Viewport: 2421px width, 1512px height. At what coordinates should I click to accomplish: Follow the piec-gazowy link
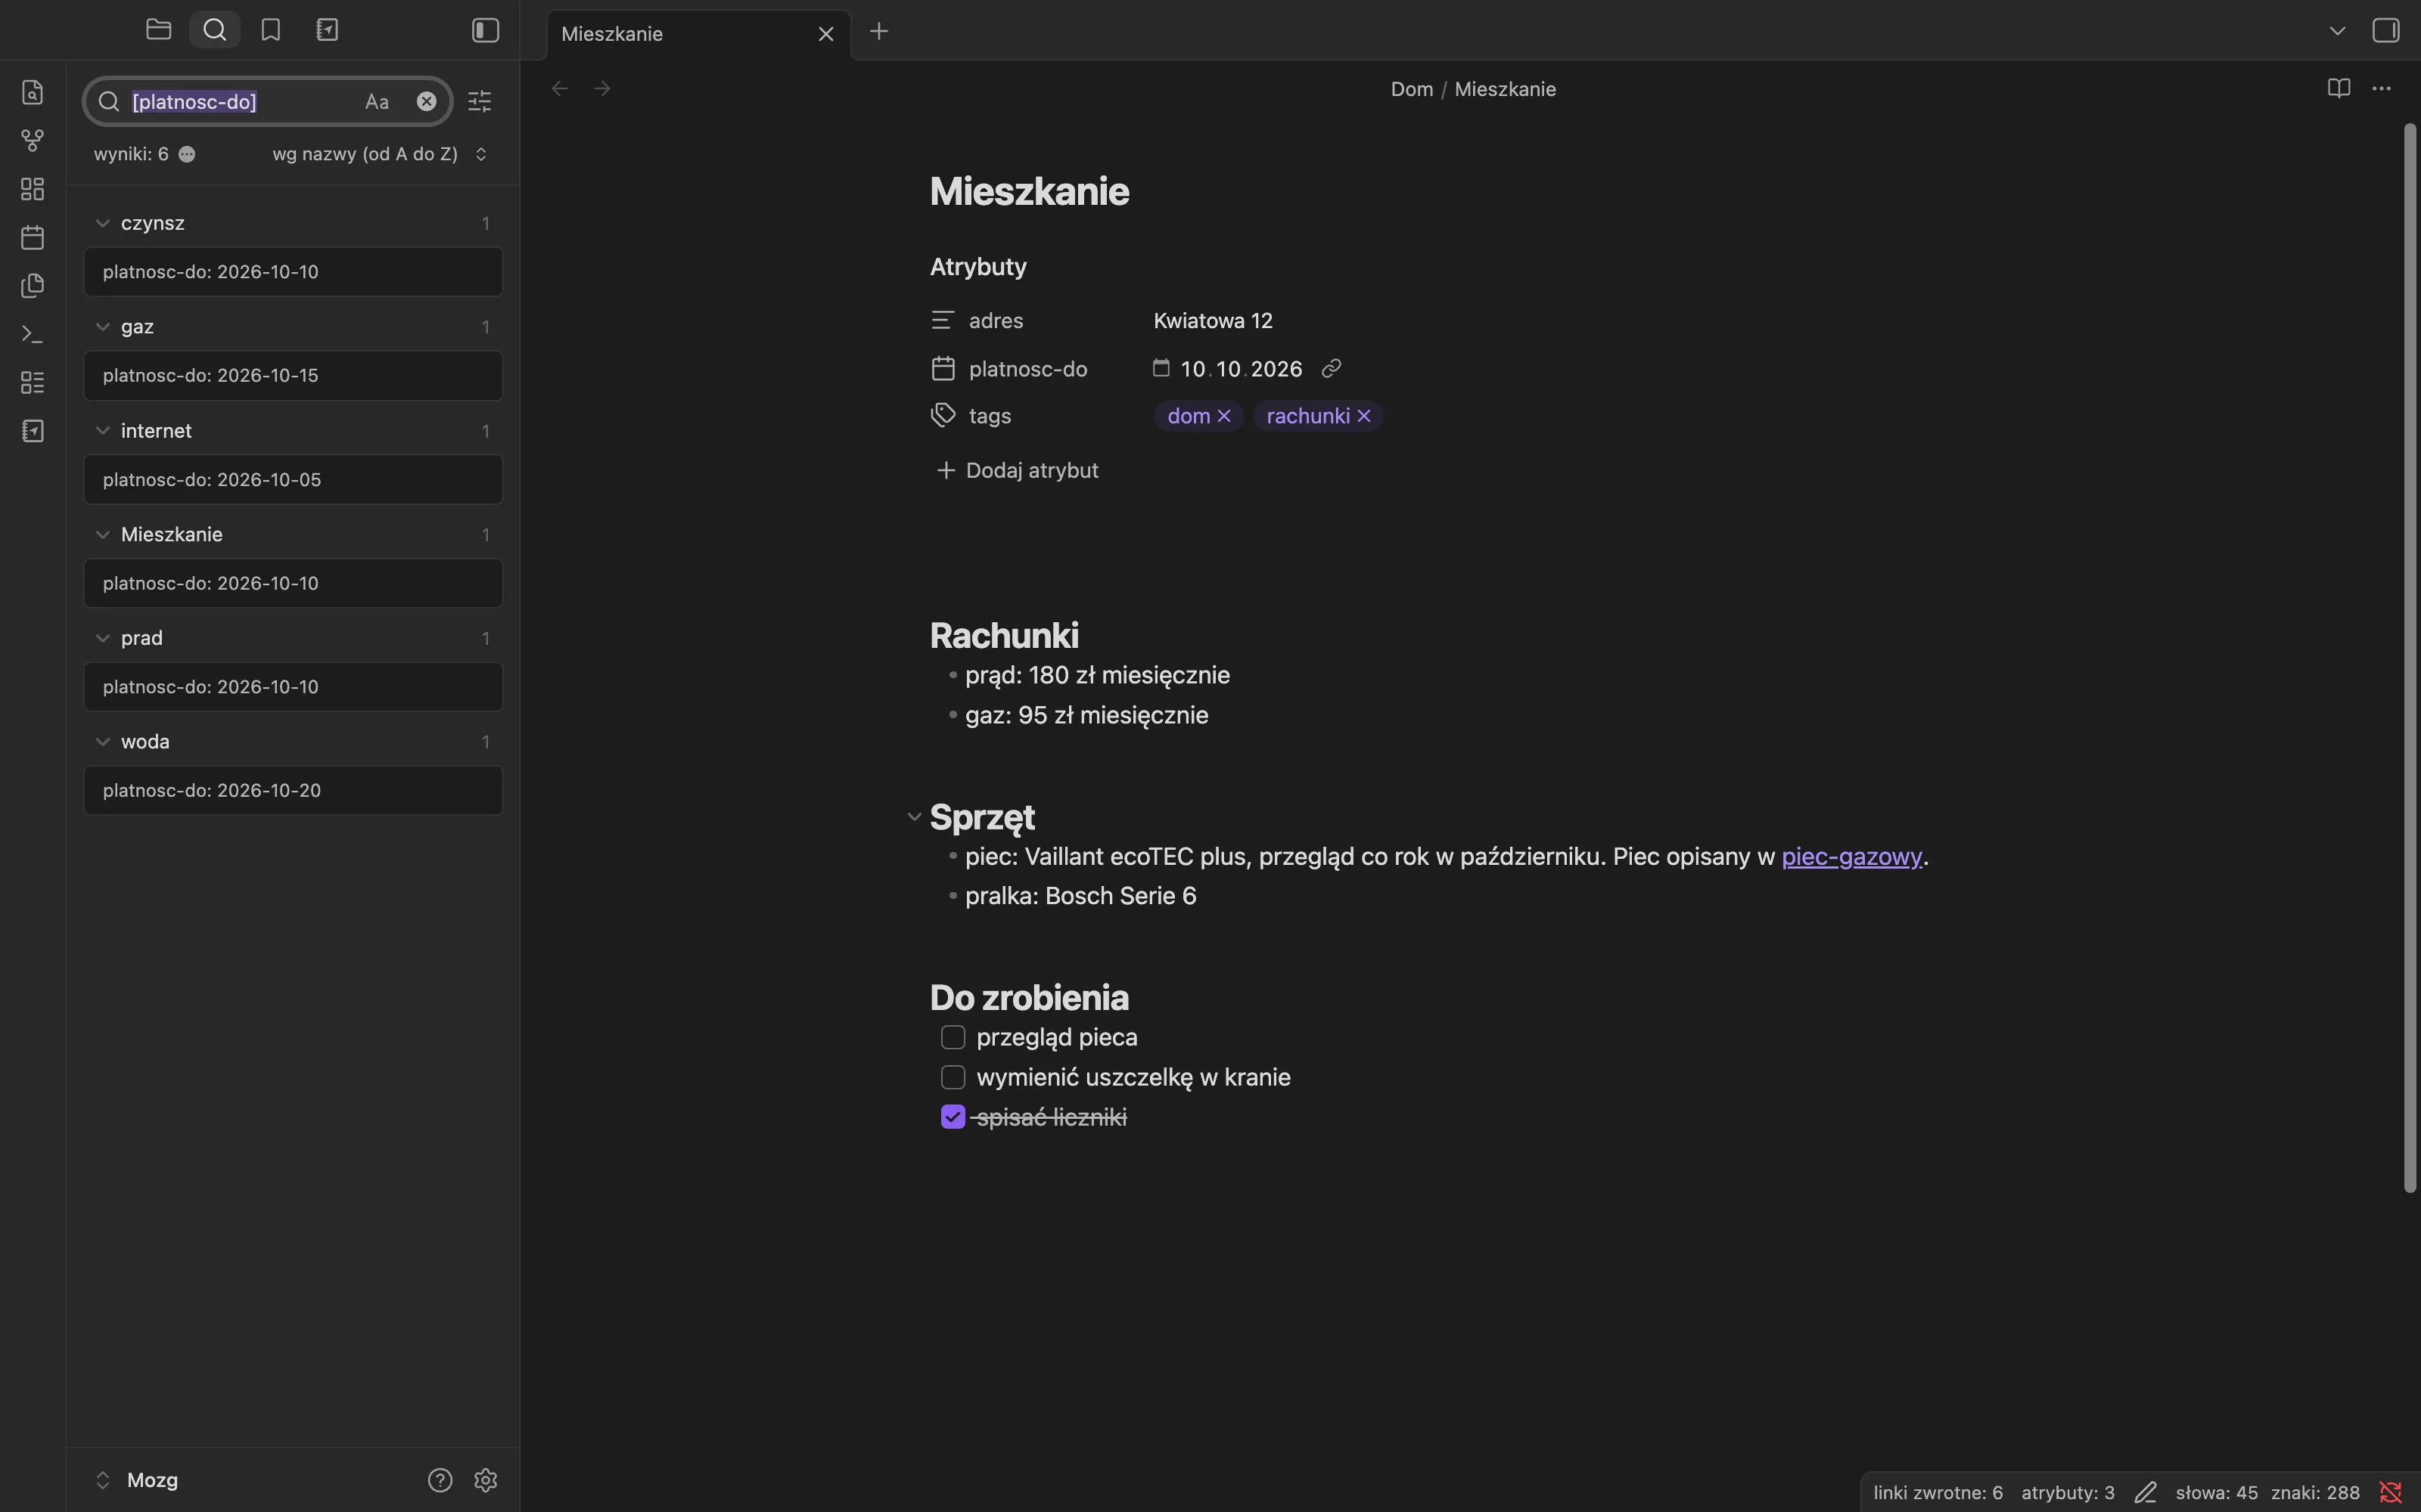[1852, 857]
